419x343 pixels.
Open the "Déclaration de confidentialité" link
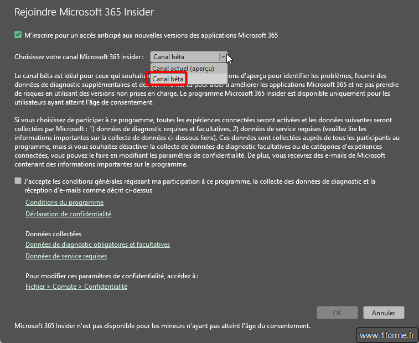(69, 214)
